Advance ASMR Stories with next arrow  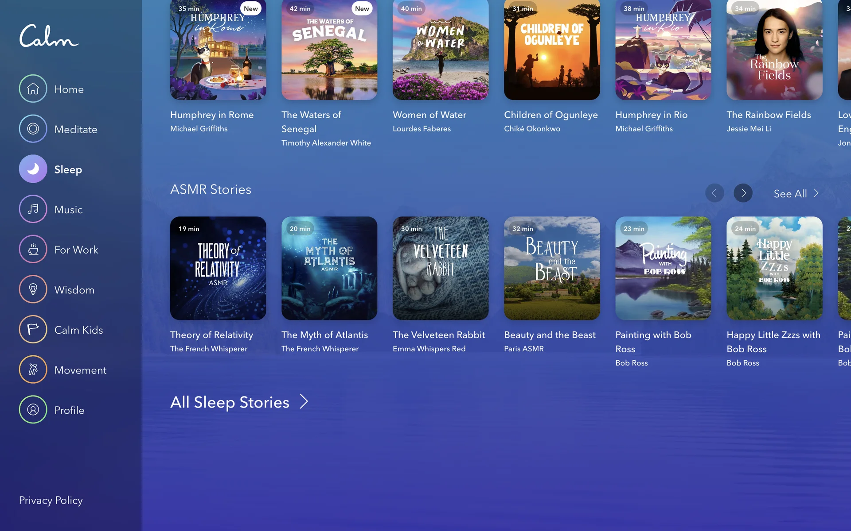click(743, 193)
